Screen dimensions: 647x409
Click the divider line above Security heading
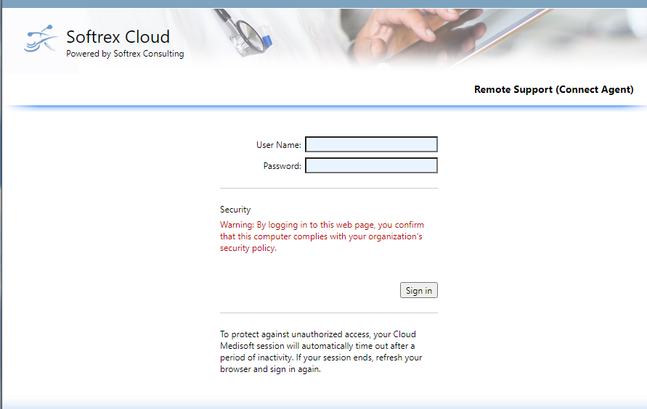(328, 189)
